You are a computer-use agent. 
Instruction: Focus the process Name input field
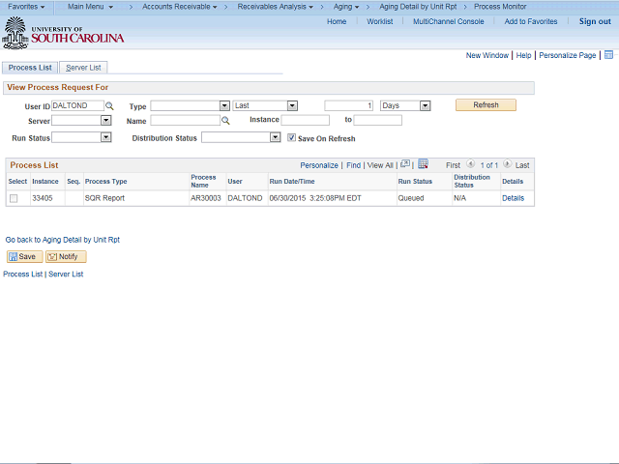click(185, 120)
